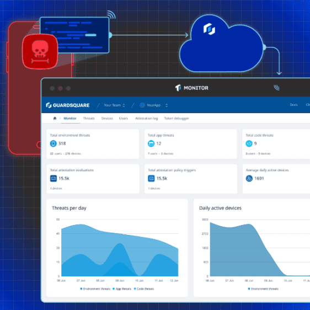Click the value 318 environment threats
Screen dimensions: 310x310
62,143
